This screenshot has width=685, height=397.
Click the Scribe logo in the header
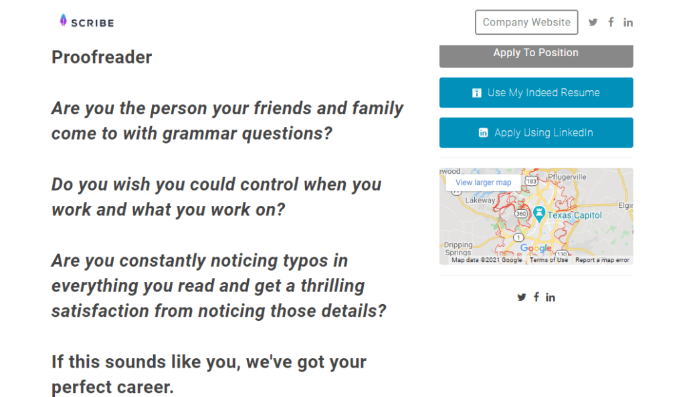(x=87, y=21)
